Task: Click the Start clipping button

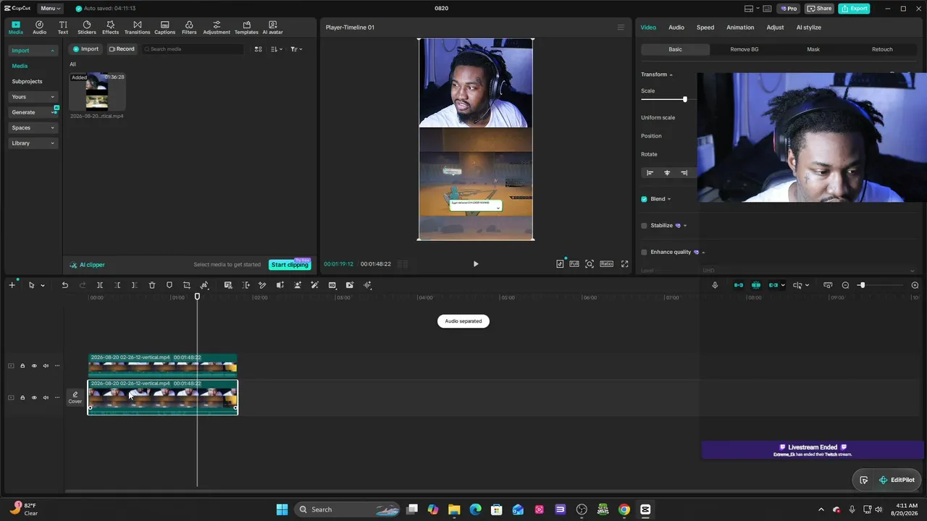Action: (x=290, y=265)
